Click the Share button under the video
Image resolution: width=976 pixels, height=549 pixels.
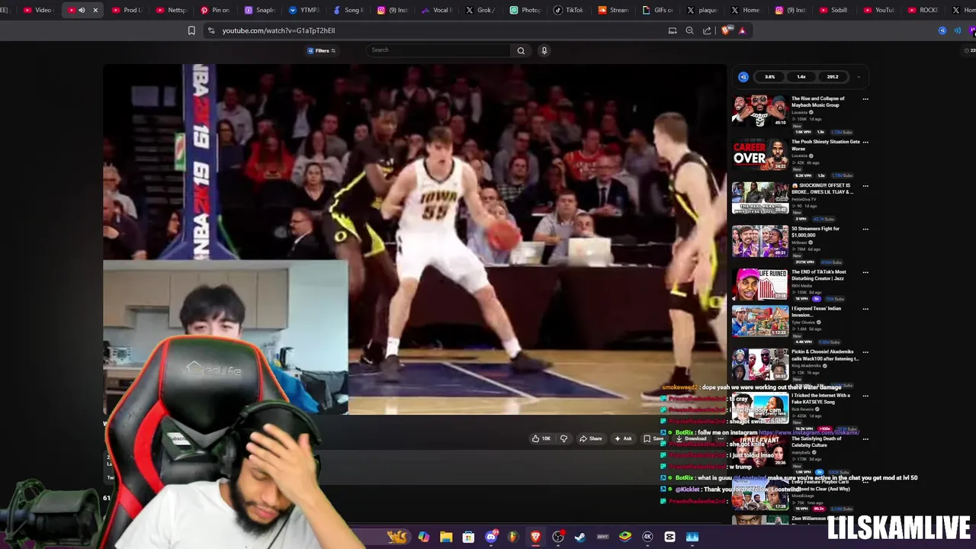591,438
